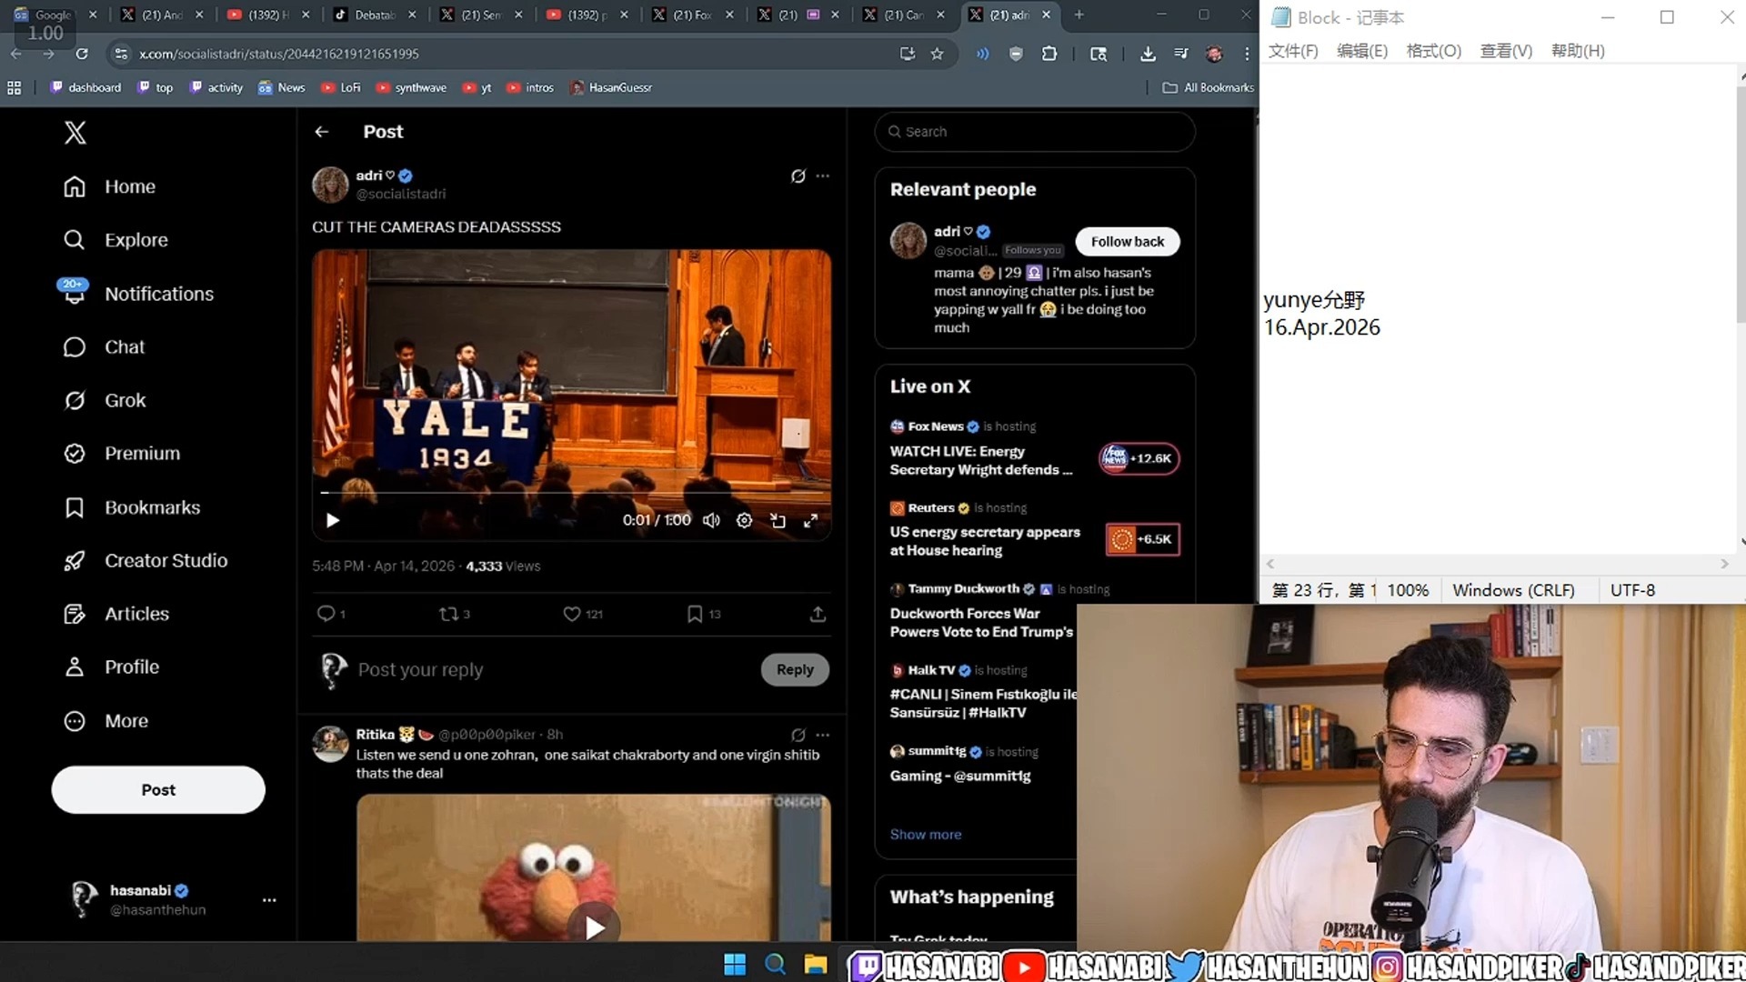Open Grok in the X sidebar
The width and height of the screenshot is (1746, 982).
tap(105, 400)
